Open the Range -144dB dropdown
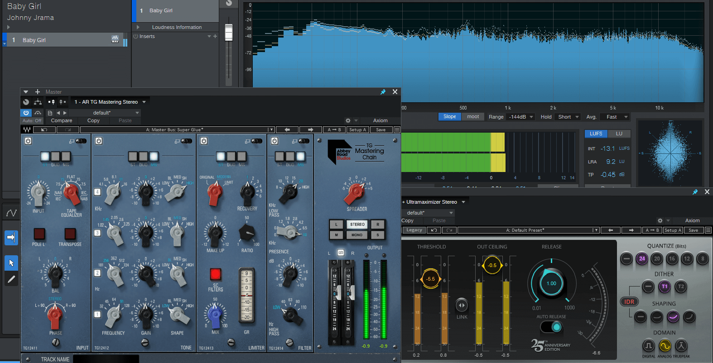The height and width of the screenshot is (363, 713). point(520,117)
